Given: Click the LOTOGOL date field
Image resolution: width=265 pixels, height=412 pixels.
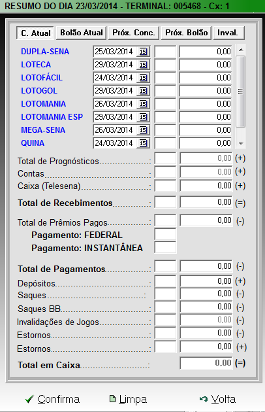Looking at the screenshot, I should [x=121, y=91].
